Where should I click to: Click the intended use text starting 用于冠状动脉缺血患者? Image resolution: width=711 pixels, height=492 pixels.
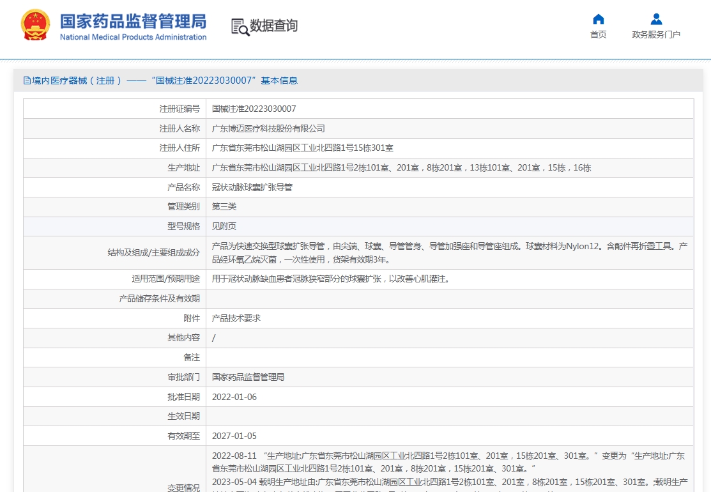(330, 279)
